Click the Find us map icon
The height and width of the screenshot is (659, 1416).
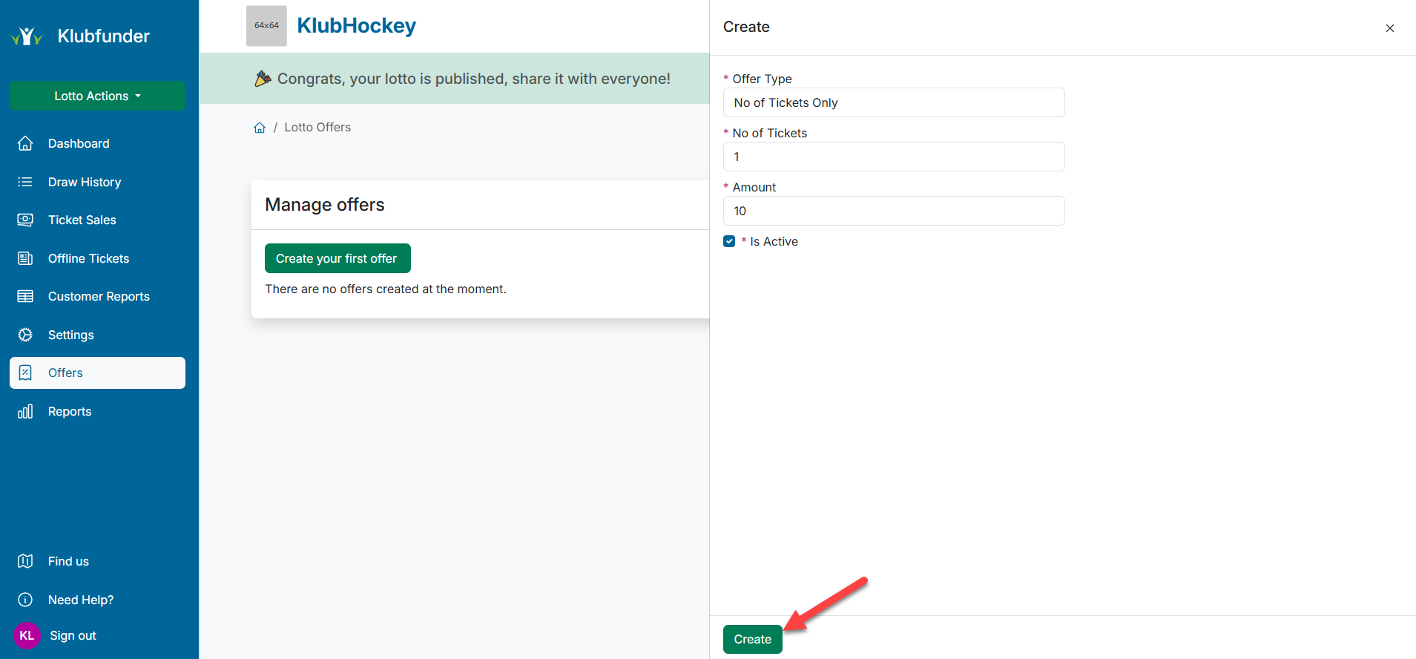(25, 561)
